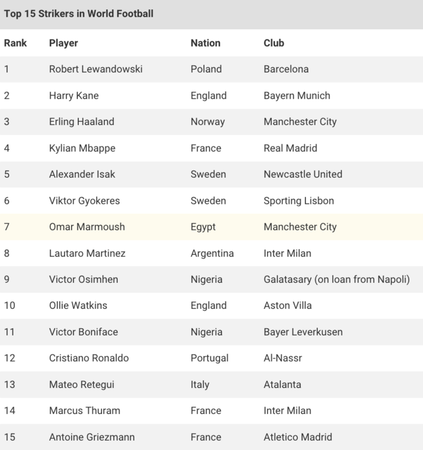Select the Argentina nation cell

point(212,253)
